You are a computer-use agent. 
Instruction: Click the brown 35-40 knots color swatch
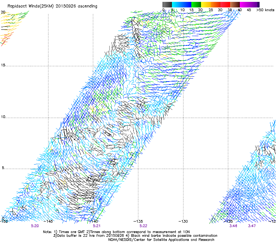(235, 4)
